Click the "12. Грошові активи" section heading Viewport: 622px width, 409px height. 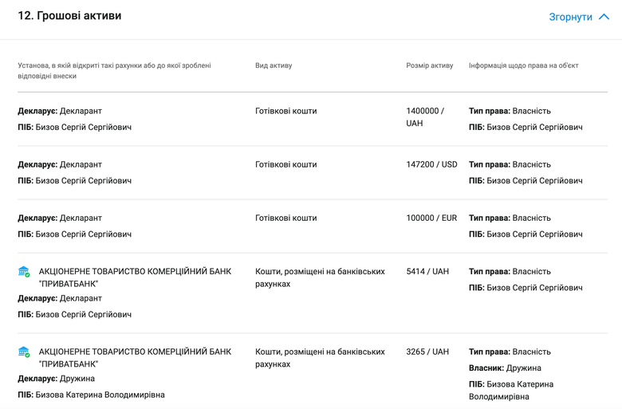[x=69, y=16]
